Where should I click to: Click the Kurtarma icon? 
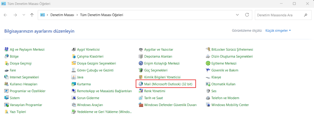(x=74, y=84)
